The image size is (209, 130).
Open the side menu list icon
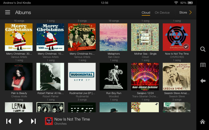point(203,65)
